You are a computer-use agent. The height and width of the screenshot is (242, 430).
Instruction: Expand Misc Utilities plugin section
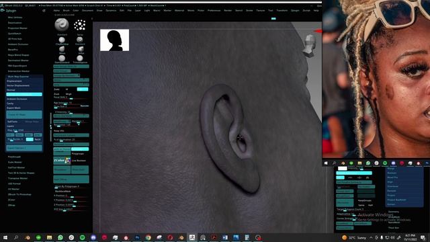point(15,17)
